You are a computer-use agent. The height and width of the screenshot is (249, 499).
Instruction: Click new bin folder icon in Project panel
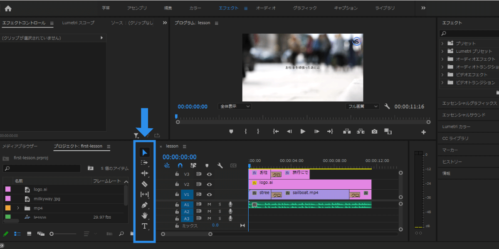(x=132, y=234)
